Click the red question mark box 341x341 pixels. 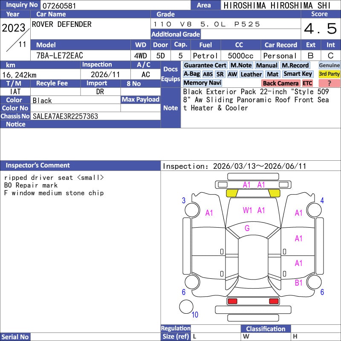pos(329,83)
